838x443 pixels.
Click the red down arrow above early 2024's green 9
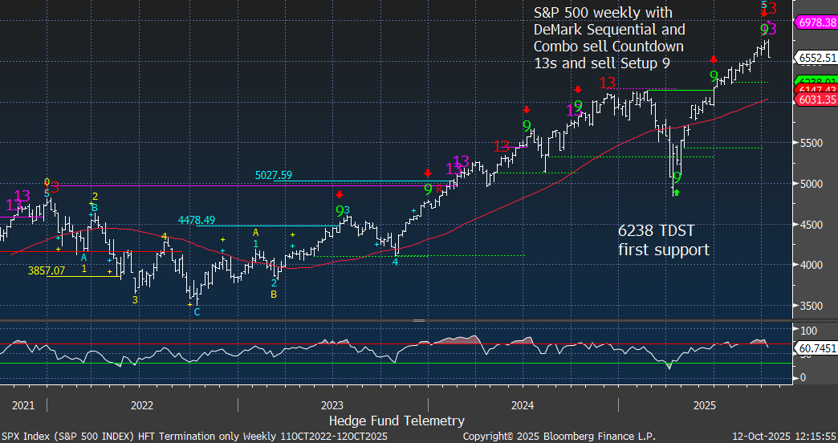526,110
